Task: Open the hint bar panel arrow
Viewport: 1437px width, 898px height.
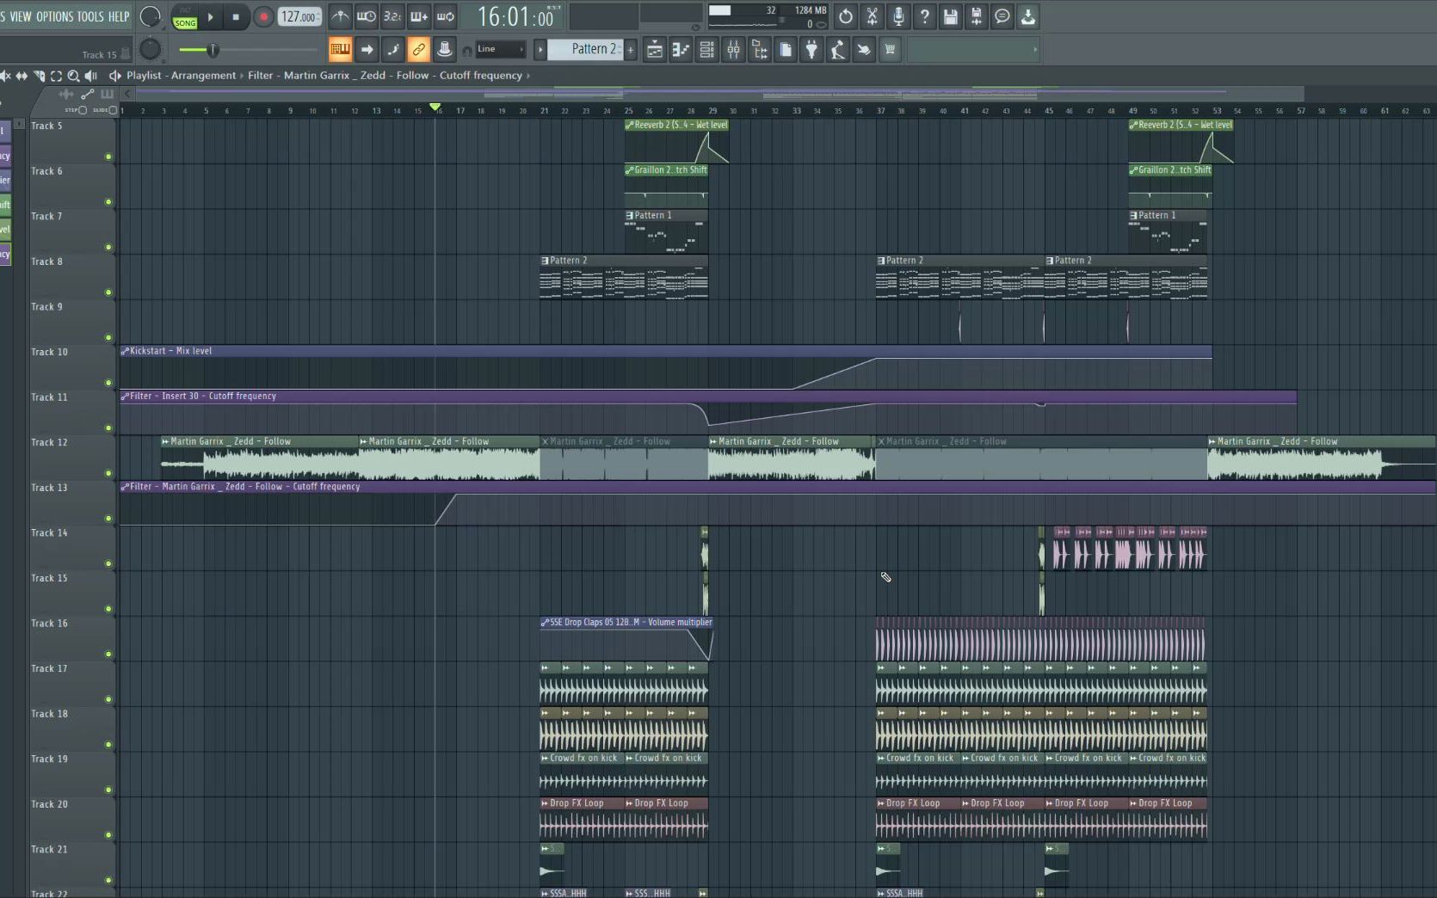Action: click(1035, 50)
